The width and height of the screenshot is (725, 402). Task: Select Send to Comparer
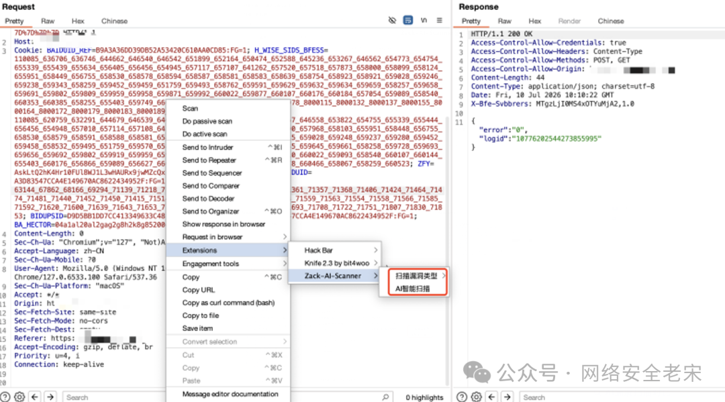228,186
